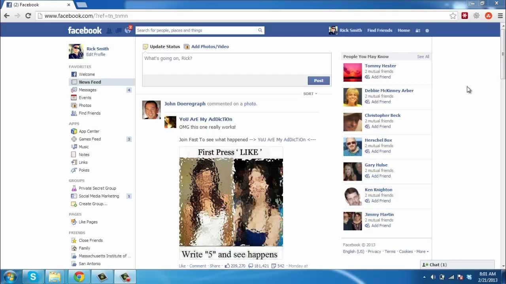The image size is (506, 284).
Task: Open Rick Smith profile in header
Action: coord(345,30)
